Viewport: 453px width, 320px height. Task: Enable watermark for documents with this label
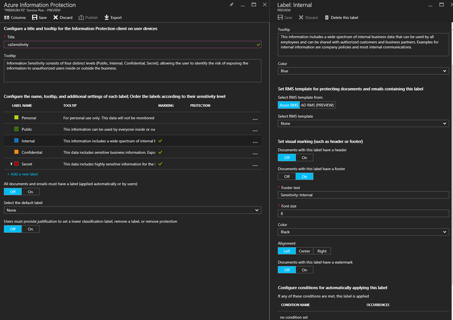pos(304,270)
